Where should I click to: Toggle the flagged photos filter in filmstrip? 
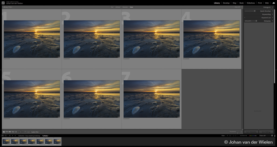click(227, 136)
